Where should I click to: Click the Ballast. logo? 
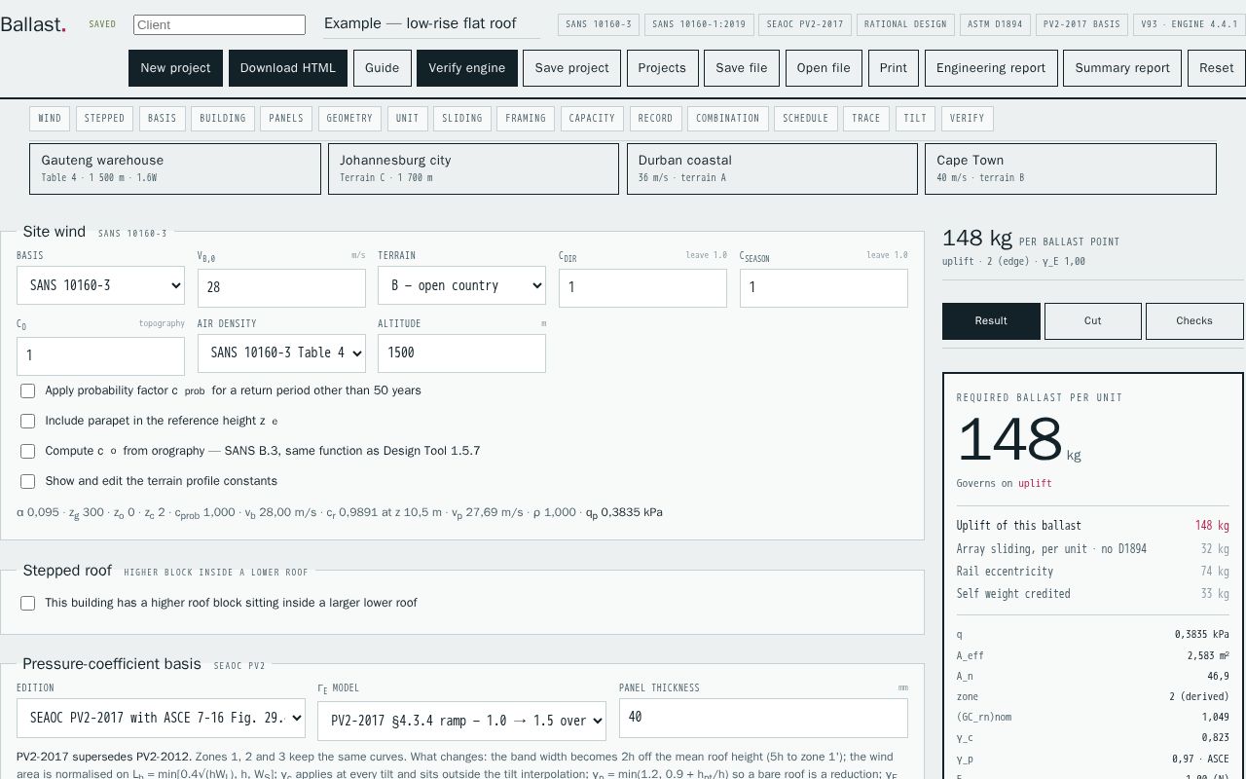point(33,24)
